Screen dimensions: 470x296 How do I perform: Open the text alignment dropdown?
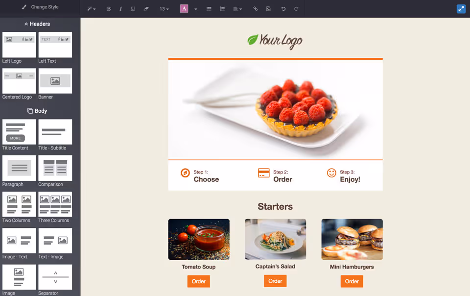[x=237, y=9]
